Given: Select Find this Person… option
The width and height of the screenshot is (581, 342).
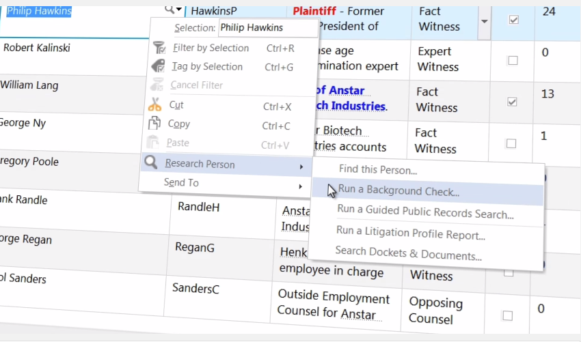Looking at the screenshot, I should (x=377, y=169).
